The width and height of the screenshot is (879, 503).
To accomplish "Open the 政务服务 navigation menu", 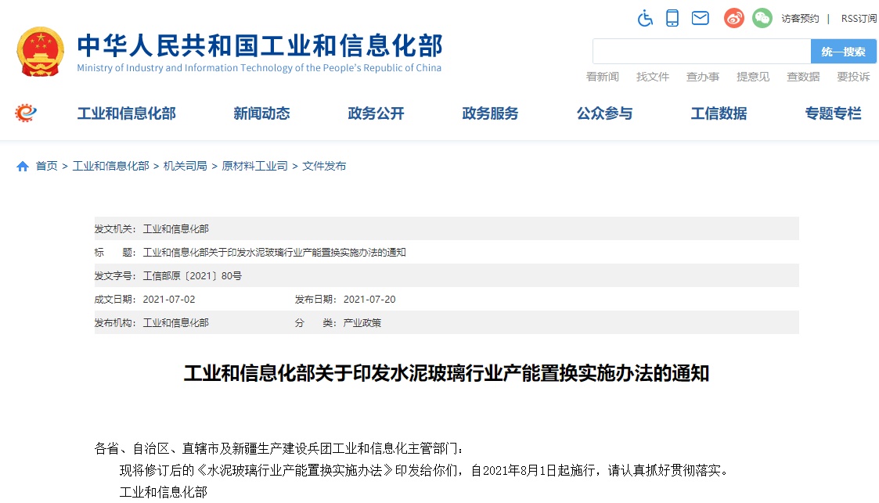I will 491,113.
